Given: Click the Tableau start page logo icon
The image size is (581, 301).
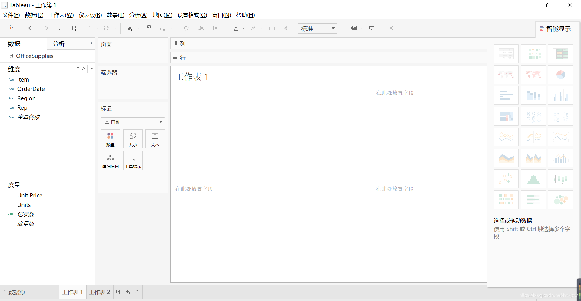Looking at the screenshot, I should point(11,28).
